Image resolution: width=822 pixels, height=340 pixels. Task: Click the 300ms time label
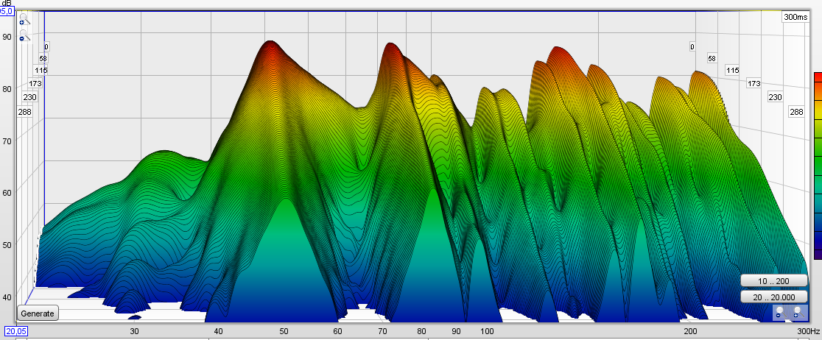[795, 17]
